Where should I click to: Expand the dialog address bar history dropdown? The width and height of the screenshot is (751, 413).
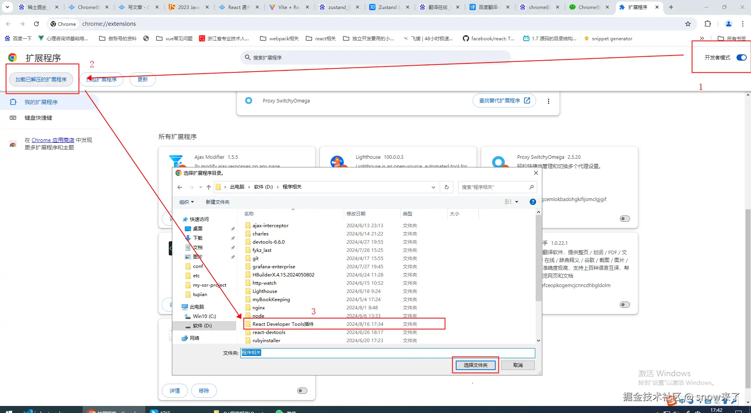click(x=433, y=187)
